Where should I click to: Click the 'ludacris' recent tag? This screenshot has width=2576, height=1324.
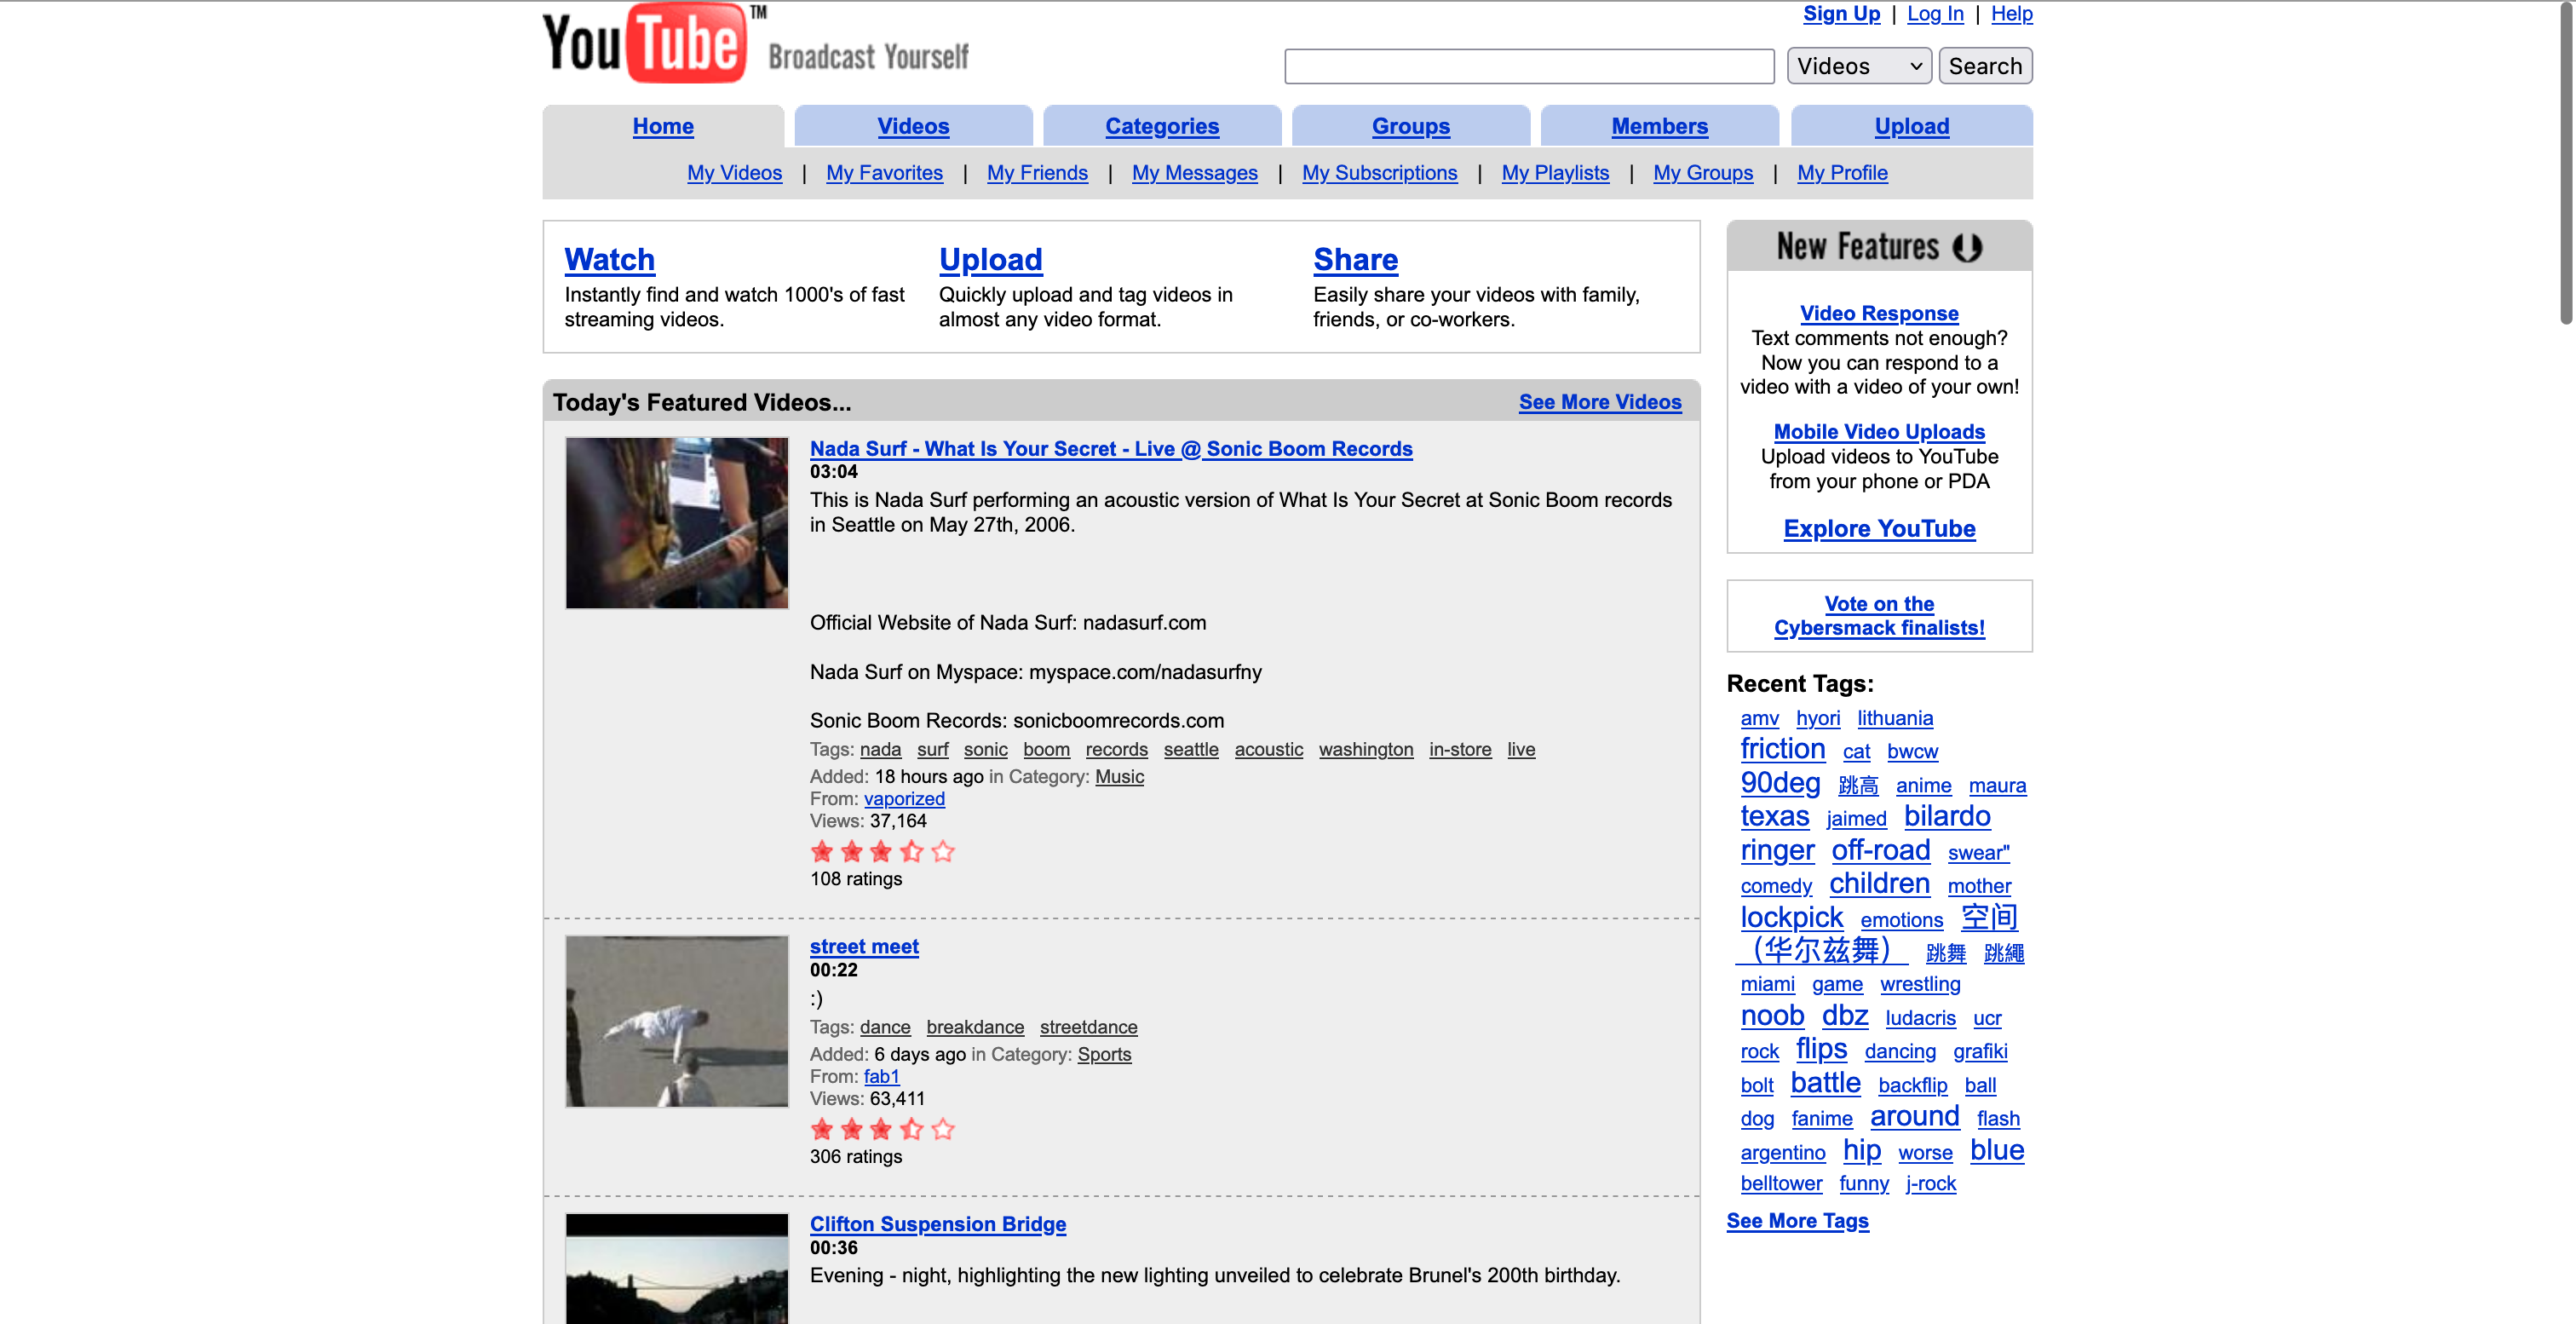1919,1018
